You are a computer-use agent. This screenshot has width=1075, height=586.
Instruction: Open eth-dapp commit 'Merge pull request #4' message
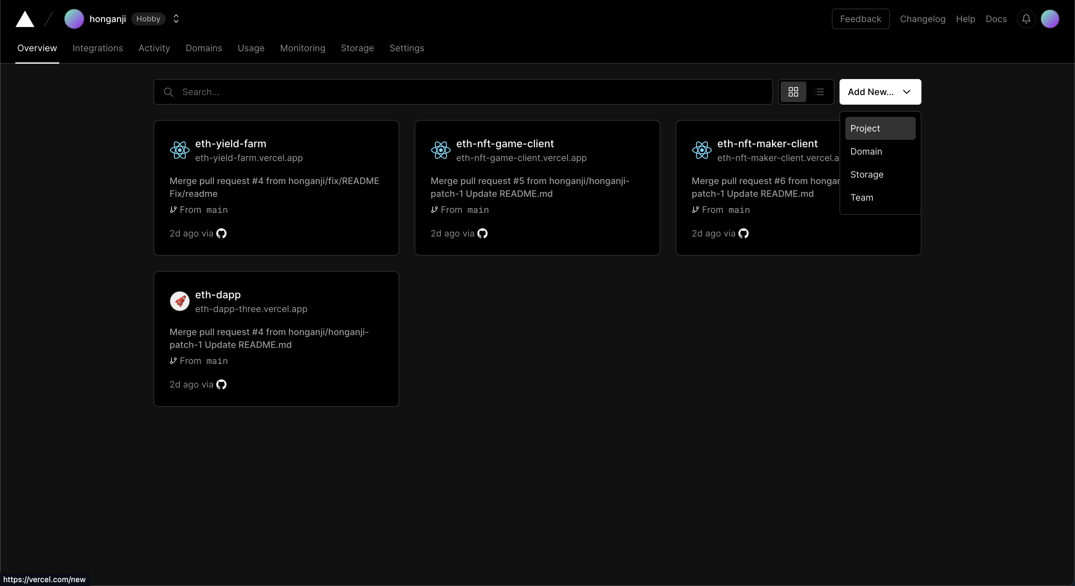click(x=269, y=339)
